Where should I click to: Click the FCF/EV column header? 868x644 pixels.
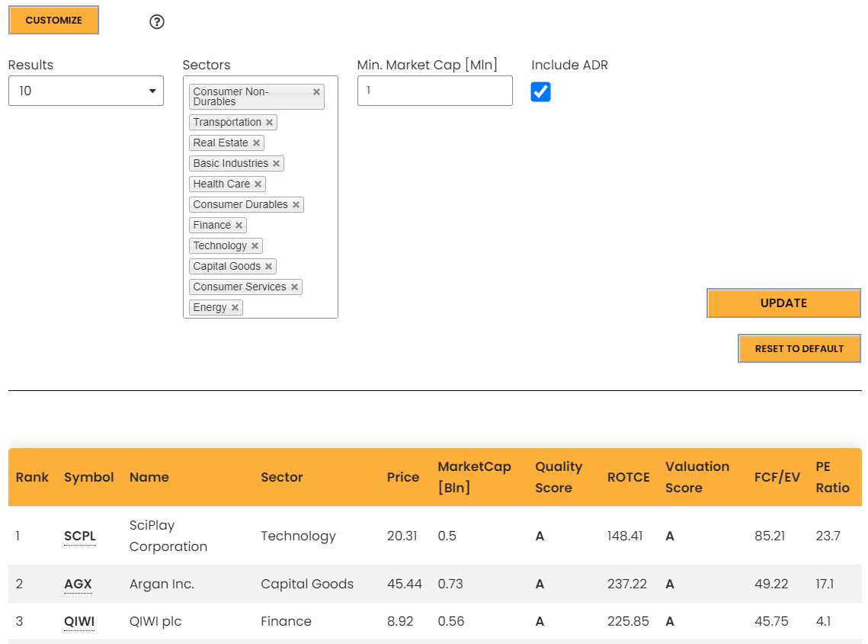pyautogui.click(x=777, y=477)
